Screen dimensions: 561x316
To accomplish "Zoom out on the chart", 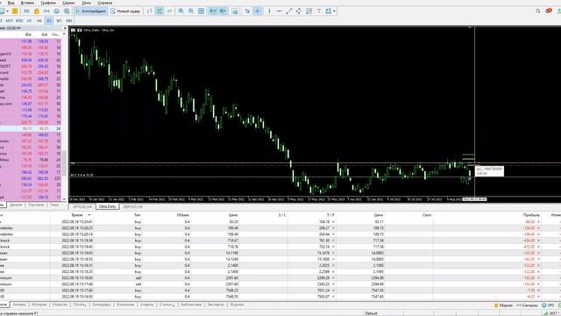I will coord(191,11).
